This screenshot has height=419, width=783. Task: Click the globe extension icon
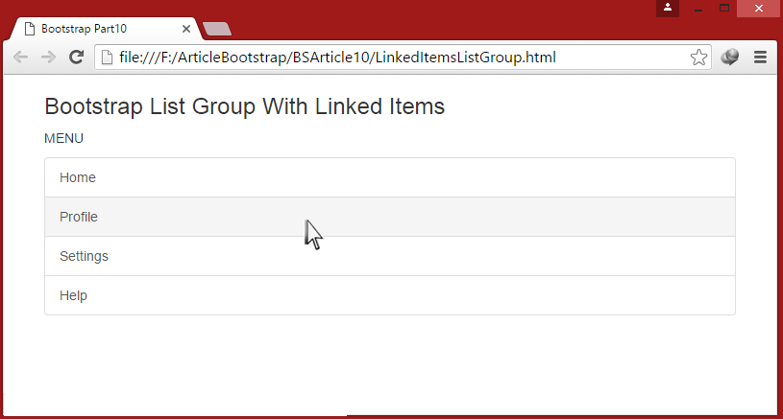(730, 58)
